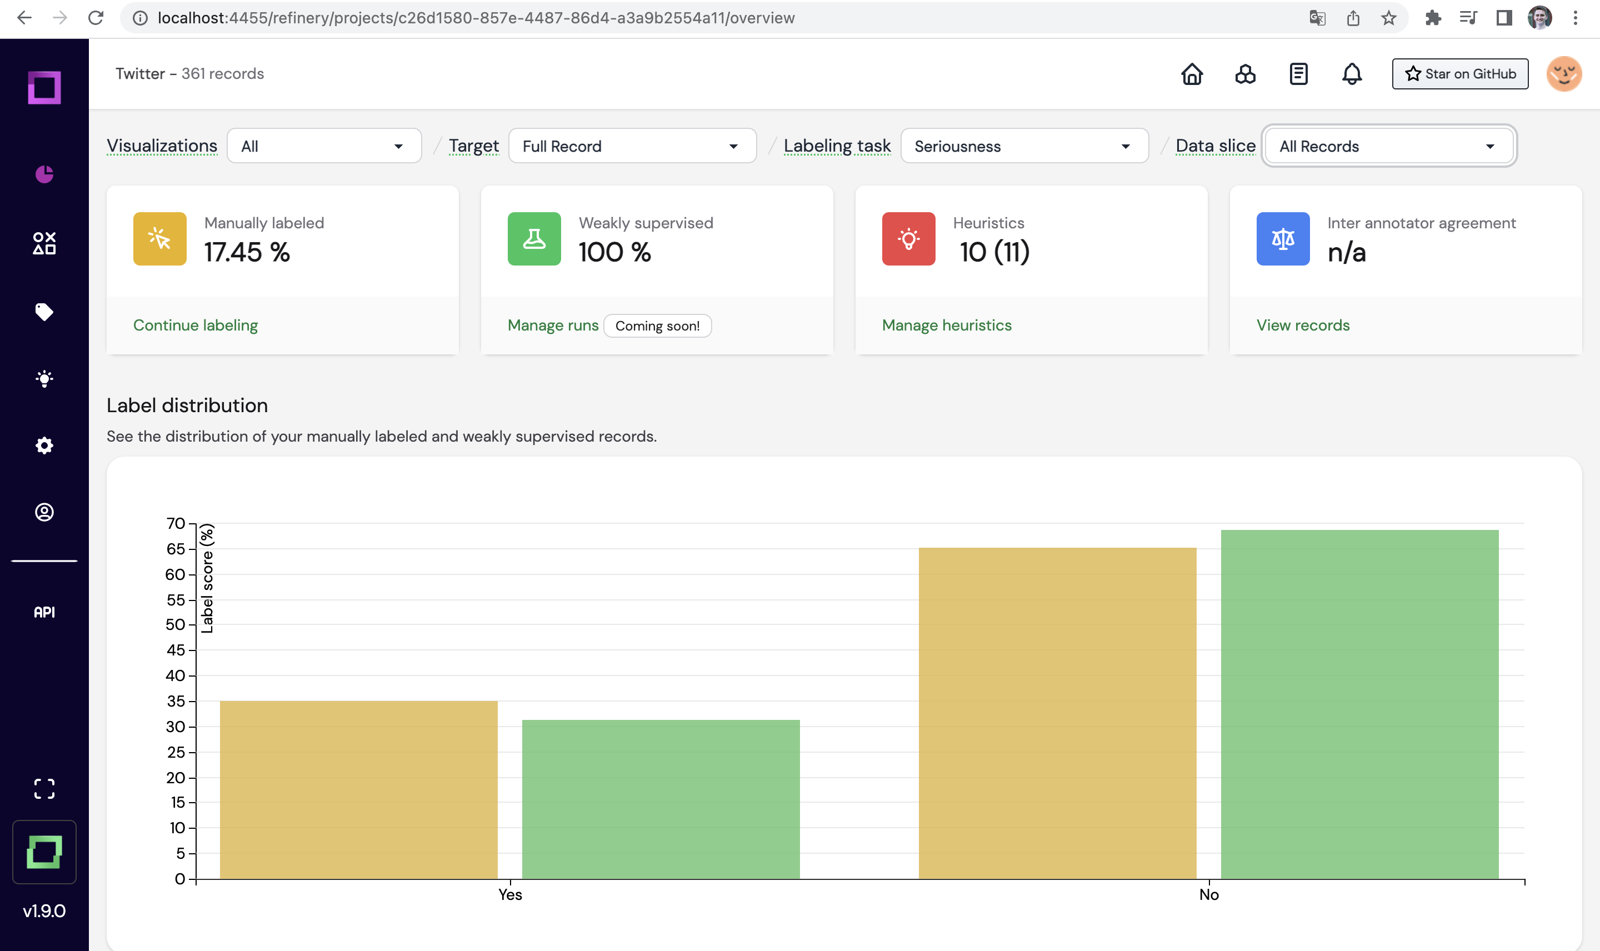This screenshot has width=1600, height=951.
Task: Open the notifications bell icon
Action: (x=1351, y=74)
